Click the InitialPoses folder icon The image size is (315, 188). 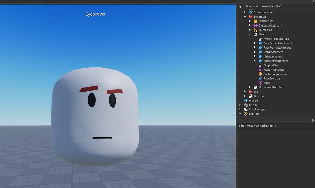point(255,21)
